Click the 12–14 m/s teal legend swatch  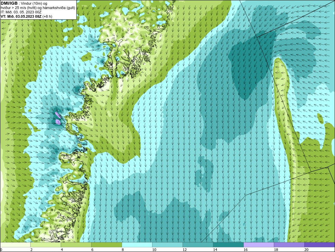[198, 245]
